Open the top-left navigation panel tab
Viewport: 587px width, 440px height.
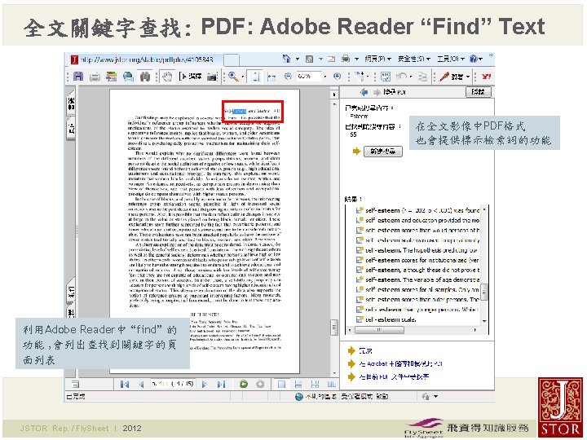71,103
